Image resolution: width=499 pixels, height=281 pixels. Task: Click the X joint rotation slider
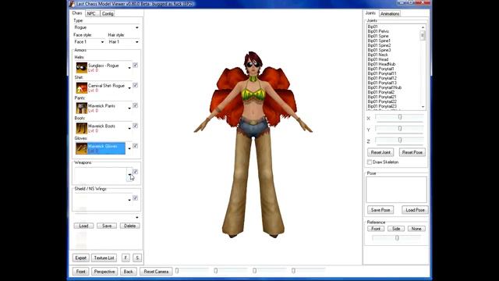coord(400,118)
